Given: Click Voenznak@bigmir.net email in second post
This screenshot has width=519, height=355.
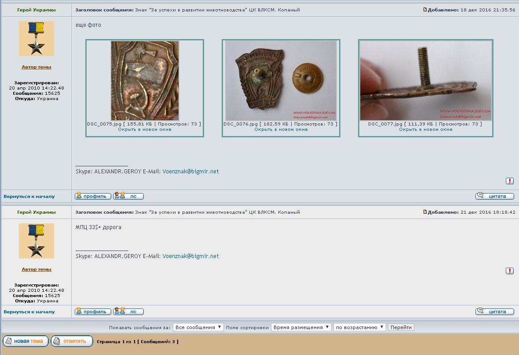Looking at the screenshot, I should click(x=190, y=256).
